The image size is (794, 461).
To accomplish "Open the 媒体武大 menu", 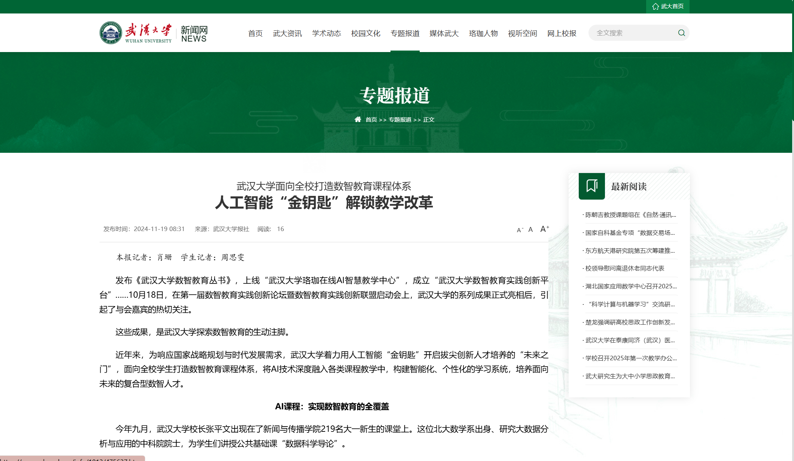I will point(444,33).
